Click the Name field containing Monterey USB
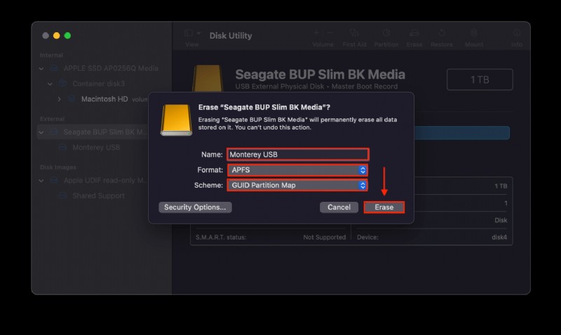The width and height of the screenshot is (561, 335). pos(297,154)
